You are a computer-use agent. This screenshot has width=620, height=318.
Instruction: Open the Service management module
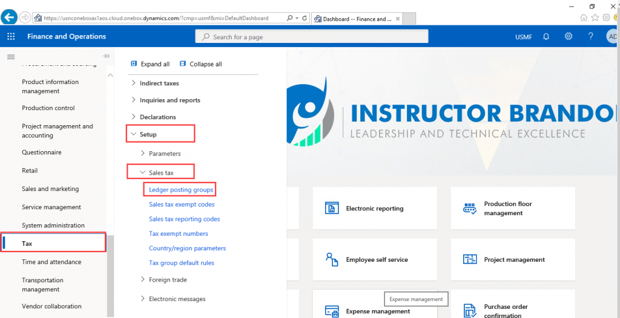tap(51, 207)
